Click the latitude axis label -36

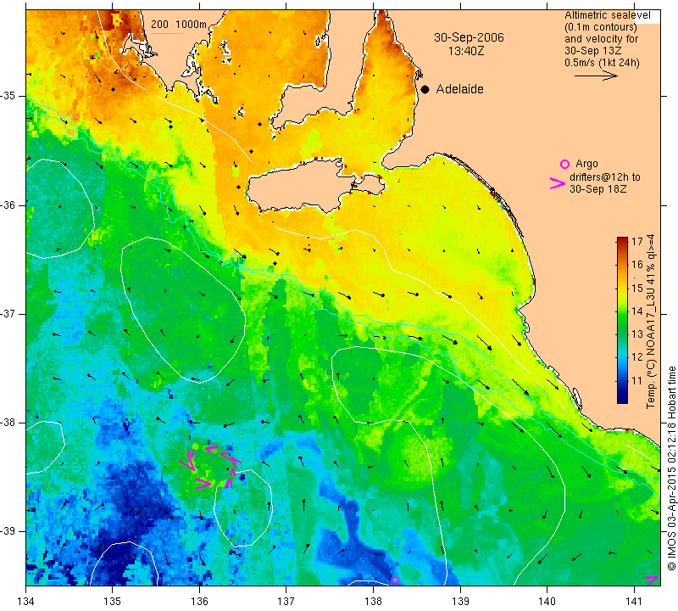8,205
